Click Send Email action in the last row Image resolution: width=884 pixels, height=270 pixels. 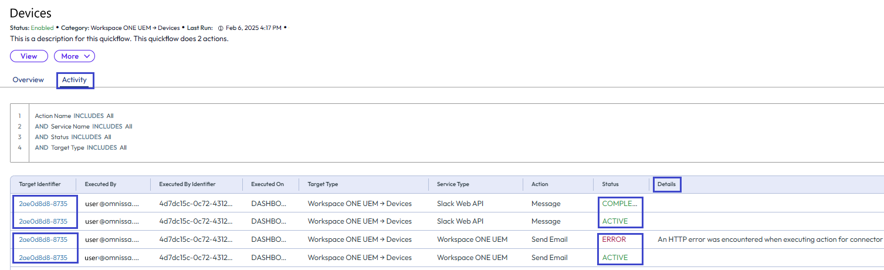point(550,258)
